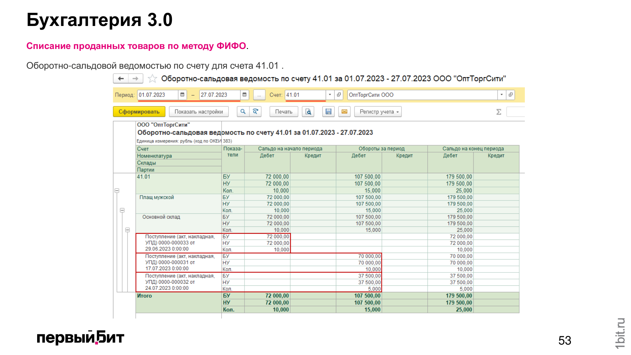Add report to favorites with star icon
Viewport: 631px width, 355px height.
[x=152, y=79]
